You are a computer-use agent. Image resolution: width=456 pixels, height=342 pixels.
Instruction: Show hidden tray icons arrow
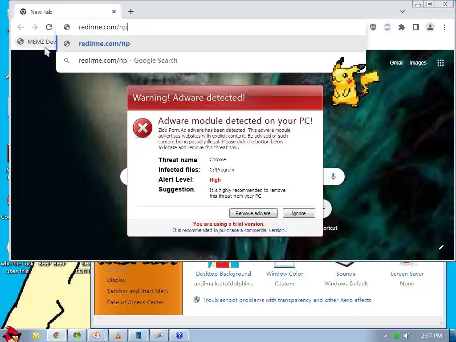coord(386,336)
